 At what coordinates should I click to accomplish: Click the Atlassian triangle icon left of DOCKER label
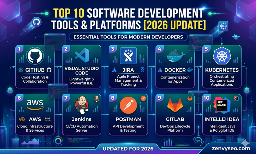(160, 70)
